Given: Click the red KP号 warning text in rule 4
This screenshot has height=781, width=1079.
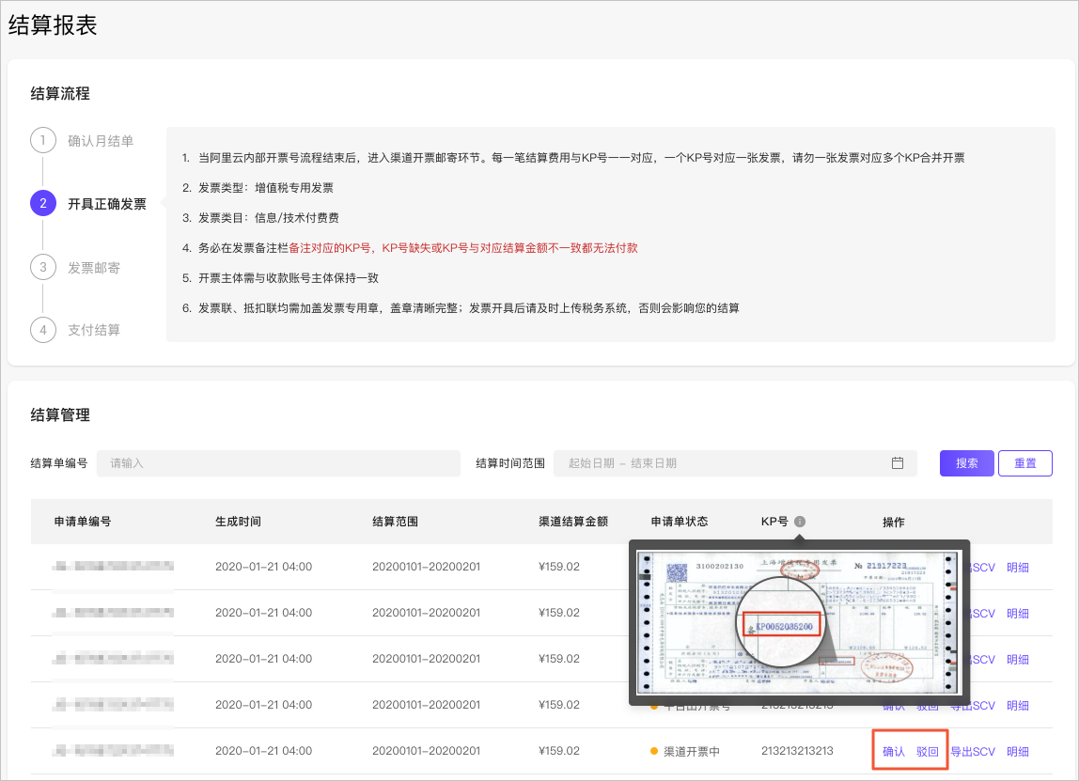Looking at the screenshot, I should point(463,248).
